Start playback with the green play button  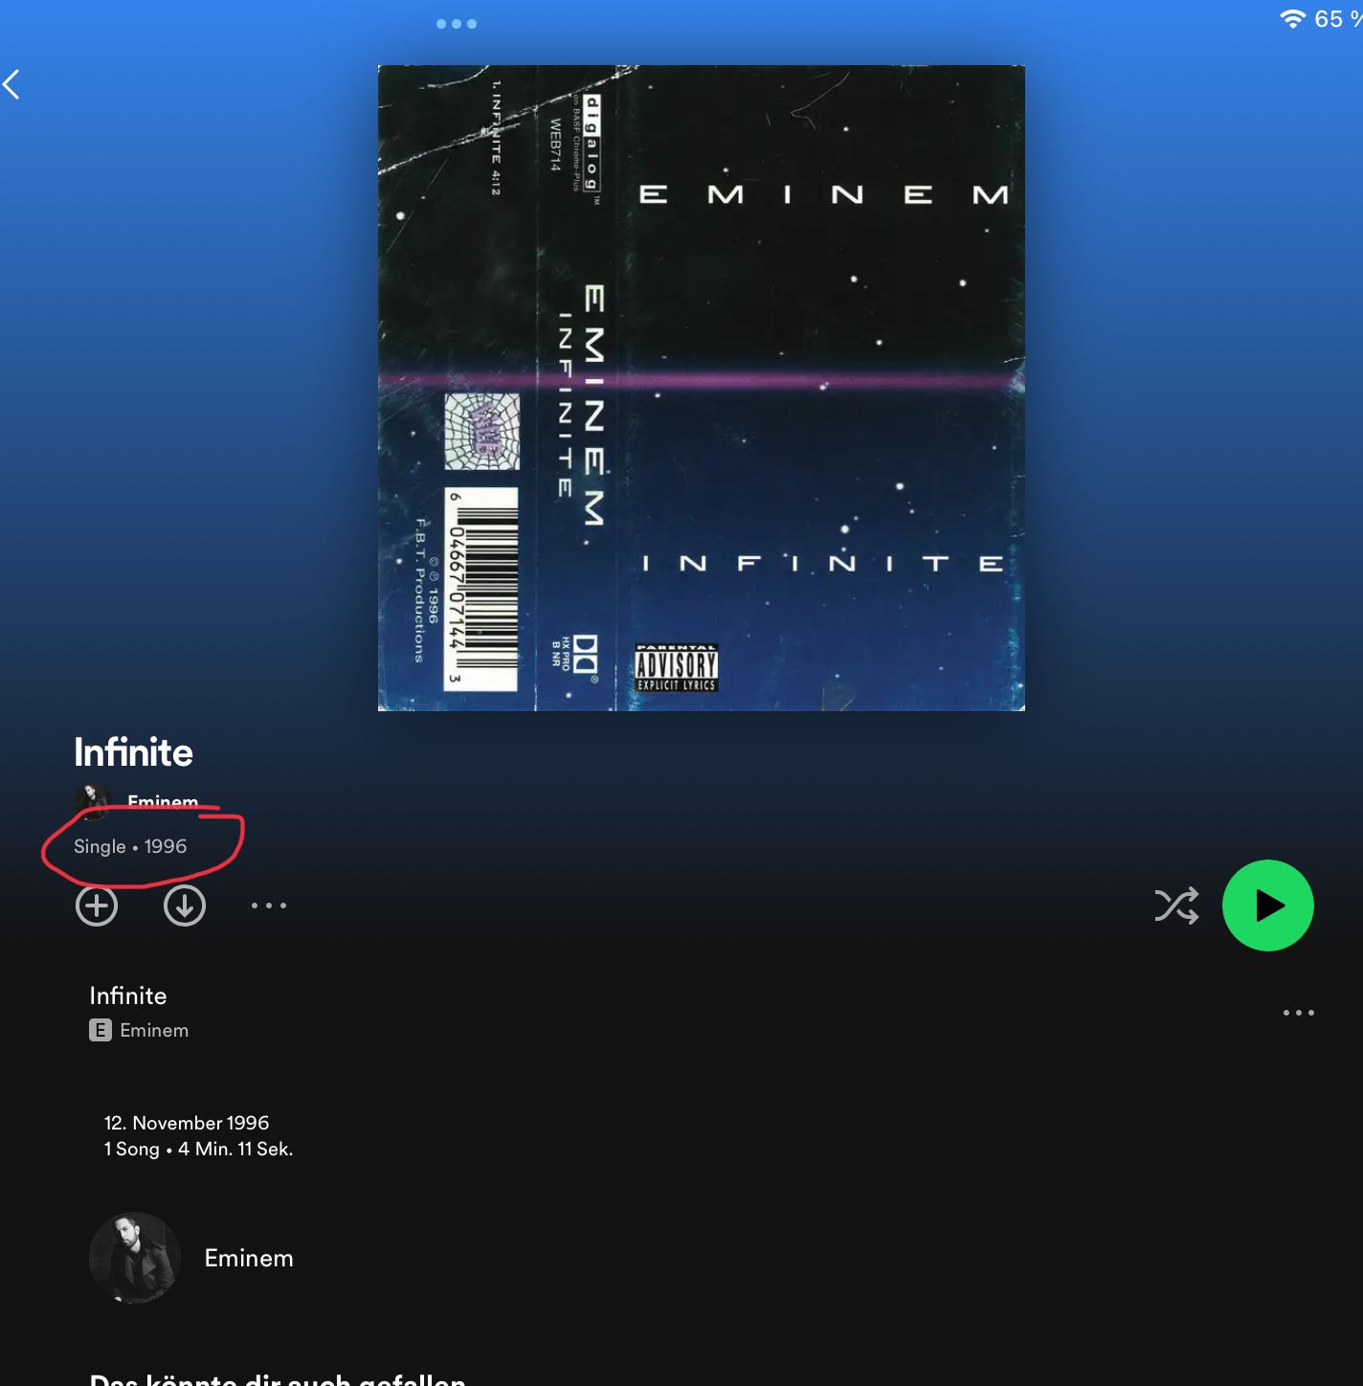pos(1267,905)
